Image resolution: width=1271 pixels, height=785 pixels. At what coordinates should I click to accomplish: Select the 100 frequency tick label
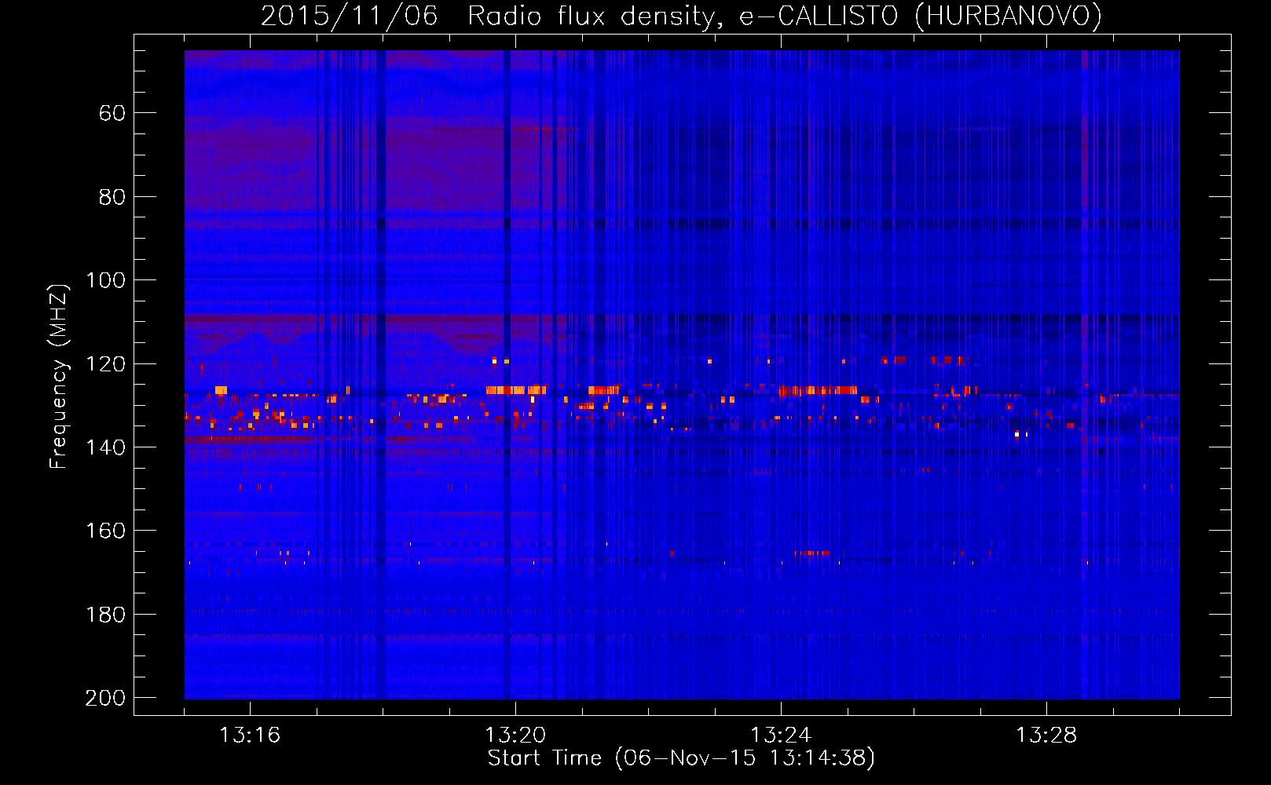[106, 280]
